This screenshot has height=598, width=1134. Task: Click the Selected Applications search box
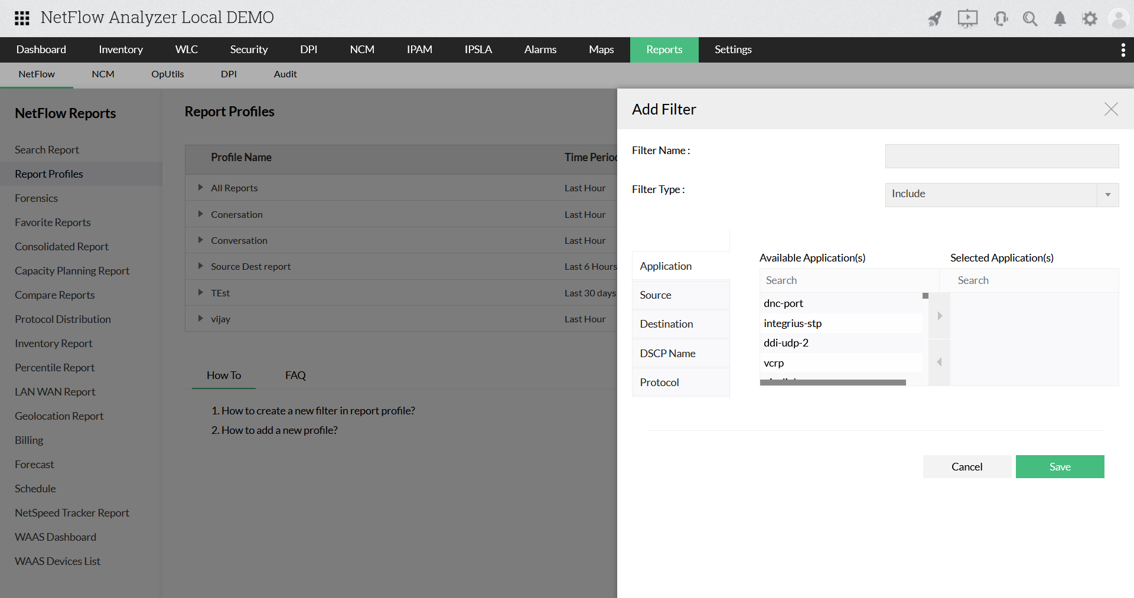click(x=1034, y=280)
